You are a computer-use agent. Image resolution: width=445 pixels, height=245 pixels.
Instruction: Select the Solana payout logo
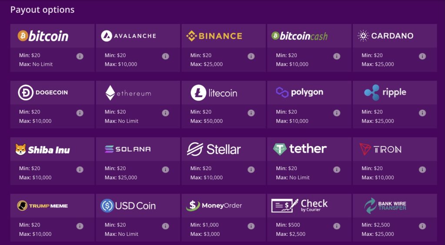[x=127, y=149]
